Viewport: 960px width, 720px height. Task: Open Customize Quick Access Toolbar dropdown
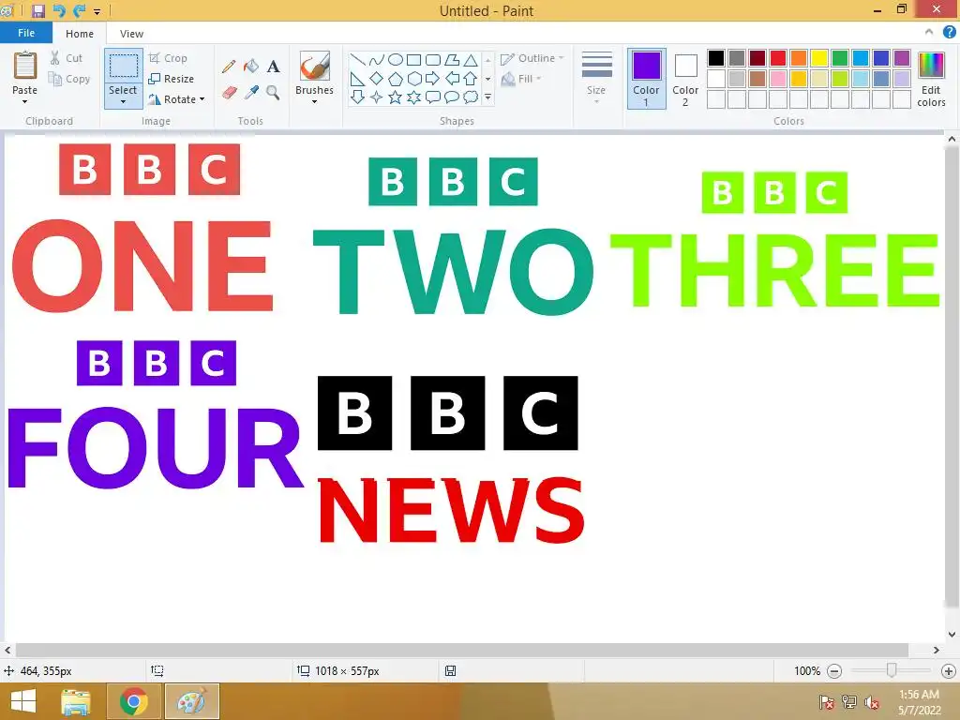pos(97,11)
